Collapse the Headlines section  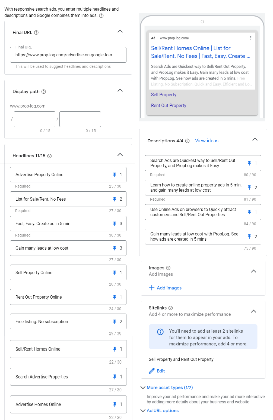[x=120, y=155]
